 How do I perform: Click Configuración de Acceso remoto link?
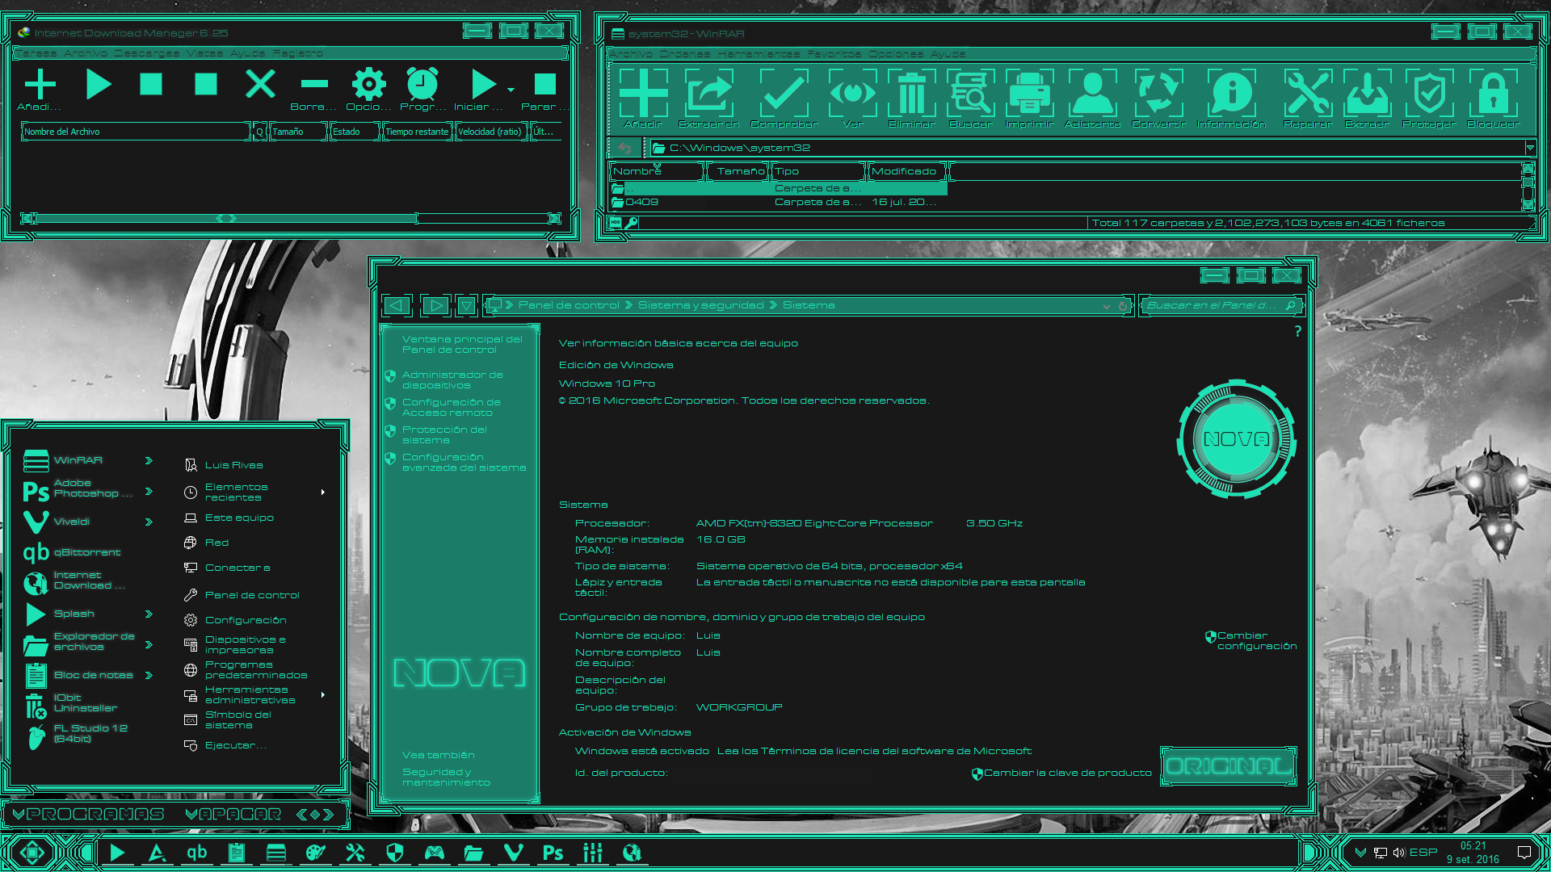451,407
